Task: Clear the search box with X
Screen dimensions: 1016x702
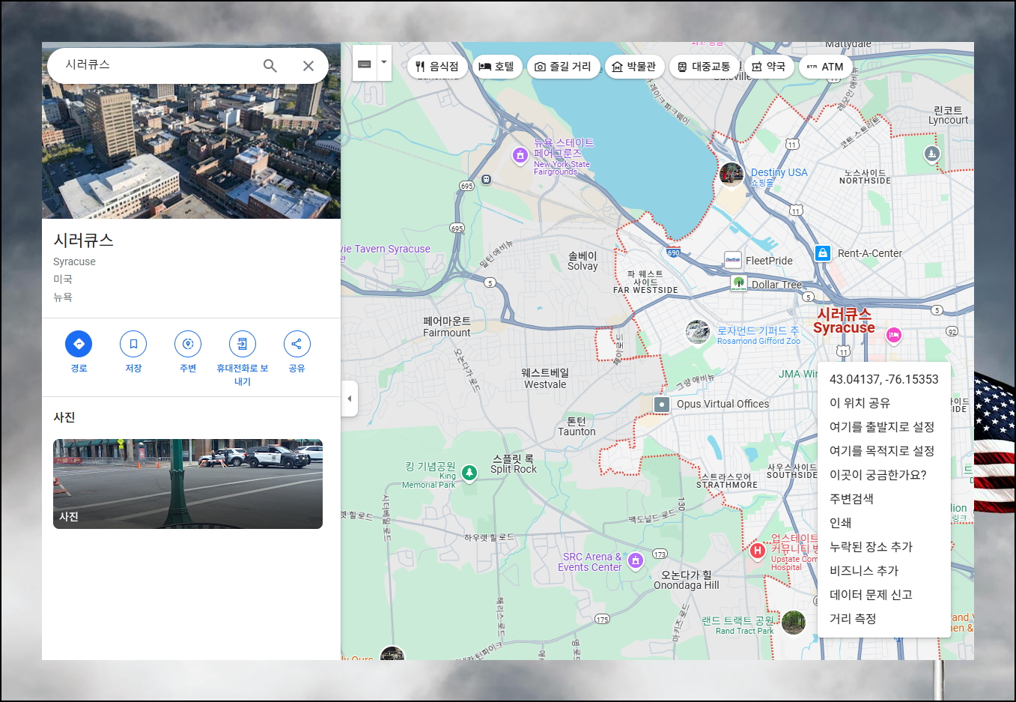Action: pos(308,66)
